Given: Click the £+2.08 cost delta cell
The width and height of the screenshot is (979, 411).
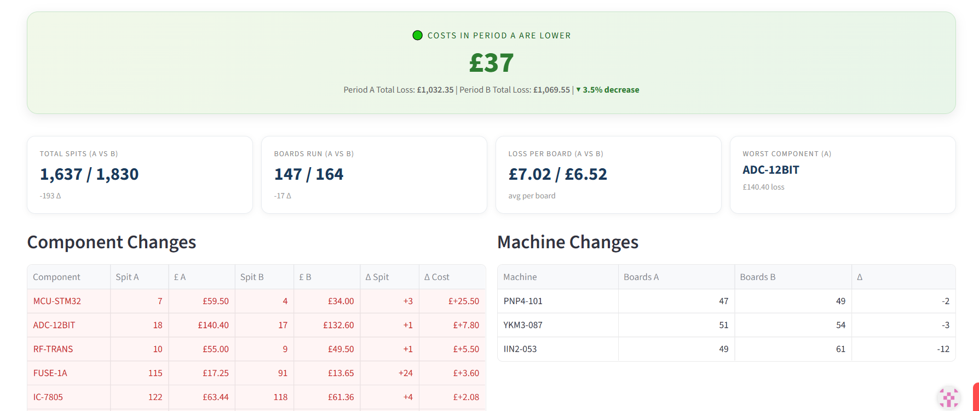Looking at the screenshot, I should pos(452,397).
